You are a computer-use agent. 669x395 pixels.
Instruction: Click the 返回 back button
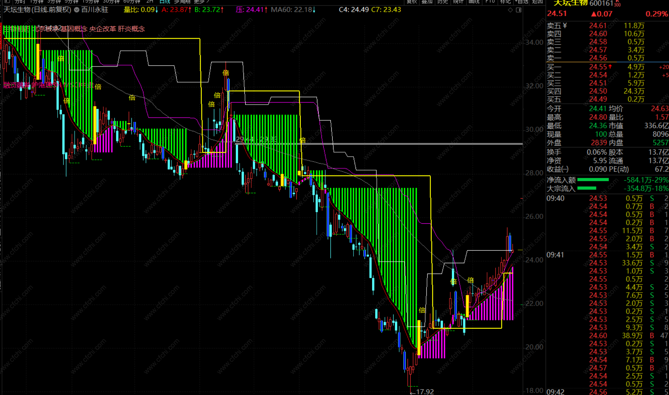537,1
